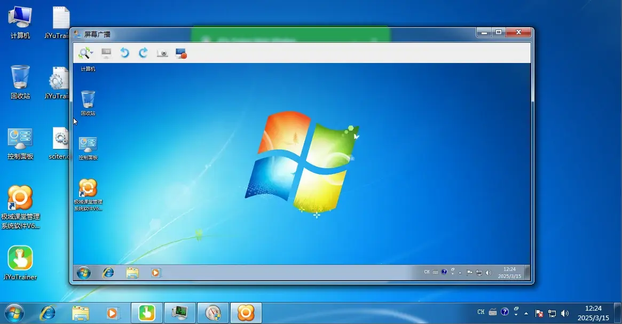The width and height of the screenshot is (622, 324).
Task: Select the JiYuTrainer green app desktop icon
Action: [20, 263]
